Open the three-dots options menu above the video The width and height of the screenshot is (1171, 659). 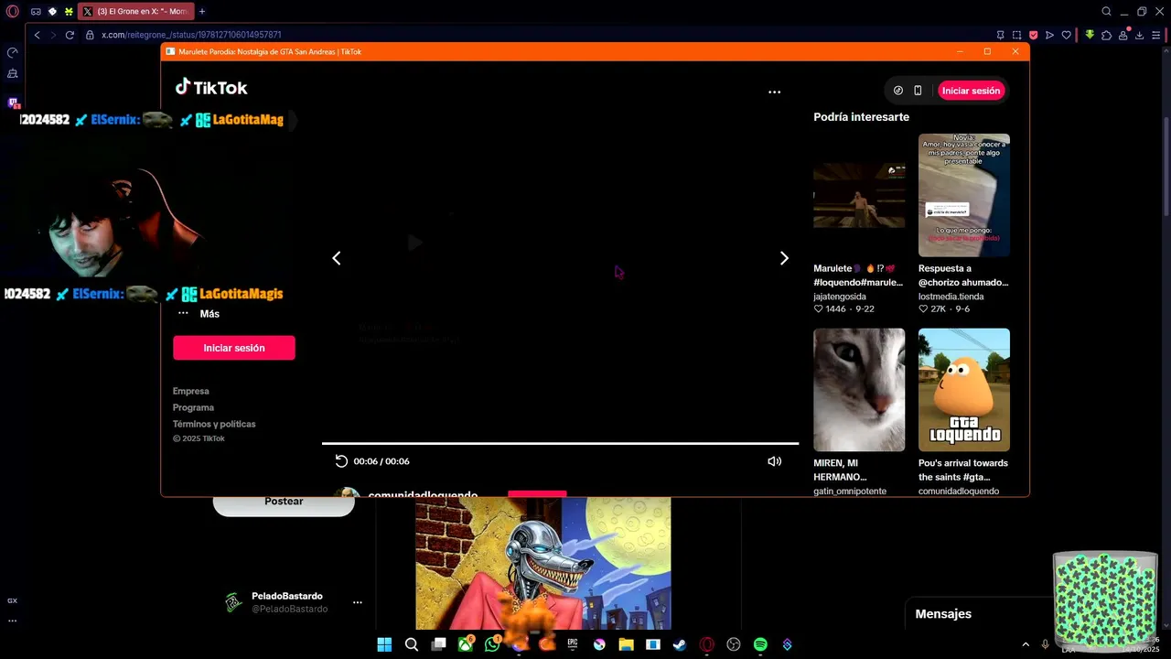coord(774,92)
